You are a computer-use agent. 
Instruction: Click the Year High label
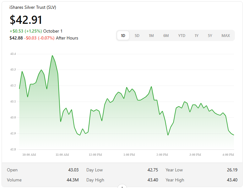(x=175, y=180)
